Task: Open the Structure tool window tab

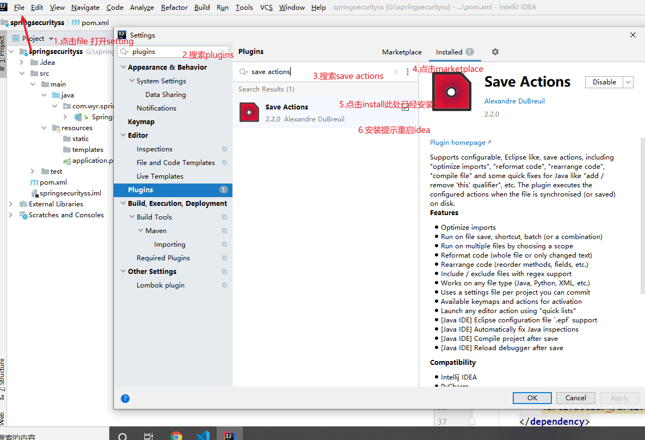Action: tap(3, 378)
